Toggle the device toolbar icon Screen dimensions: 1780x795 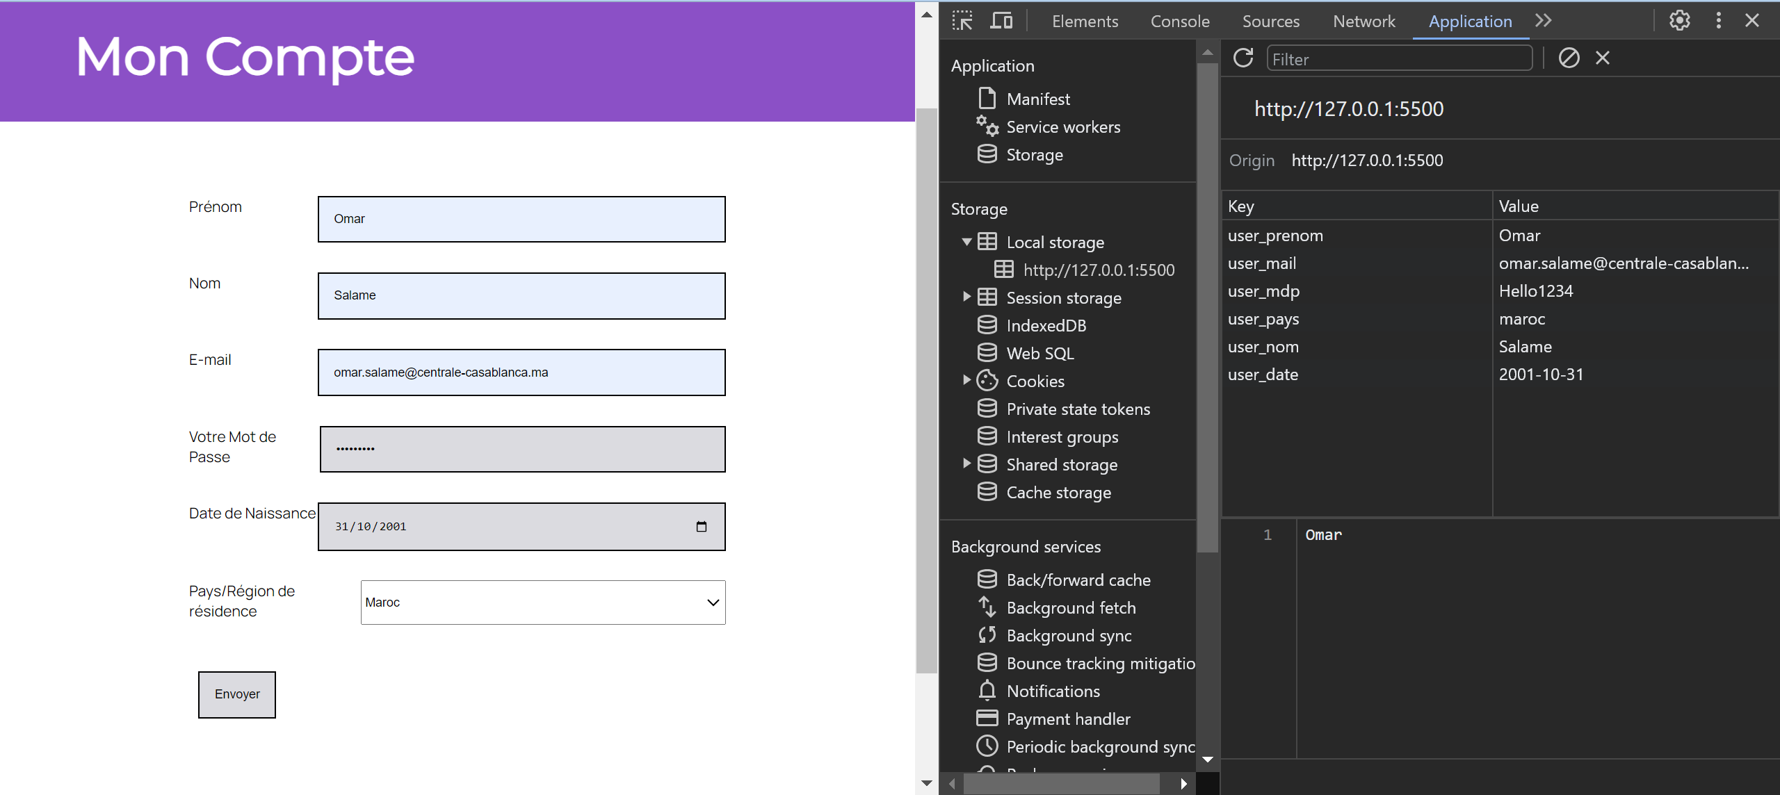point(1001,21)
